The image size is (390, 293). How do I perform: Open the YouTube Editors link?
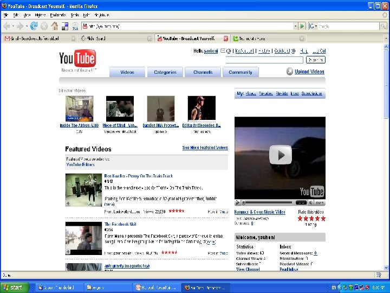coord(80,164)
